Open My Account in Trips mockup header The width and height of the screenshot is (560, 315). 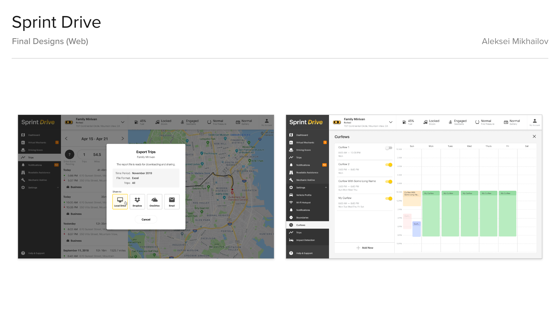click(x=267, y=122)
